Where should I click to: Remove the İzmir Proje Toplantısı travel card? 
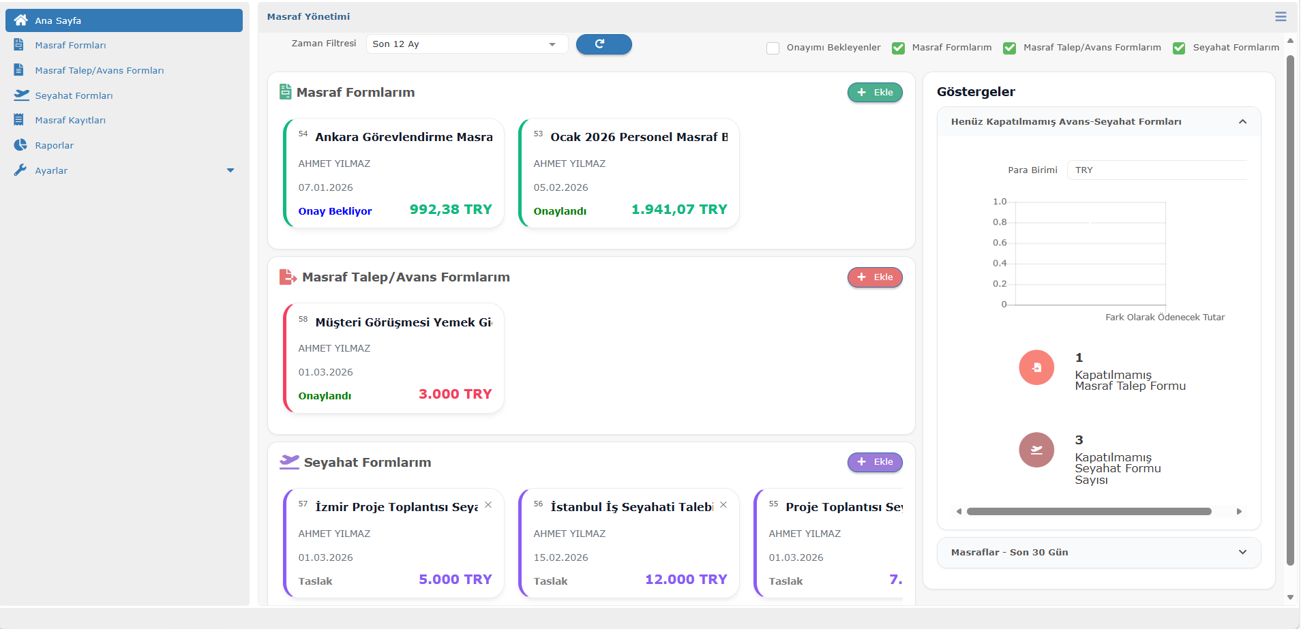pyautogui.click(x=488, y=505)
